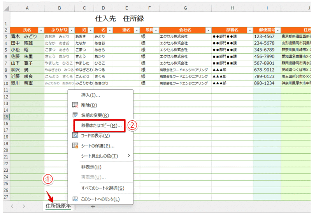Open the 連名 column filter dropdown
This screenshot has height=213, width=316.
137,30
